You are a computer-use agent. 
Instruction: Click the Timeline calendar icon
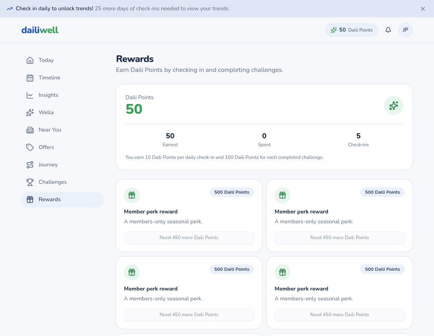click(30, 77)
